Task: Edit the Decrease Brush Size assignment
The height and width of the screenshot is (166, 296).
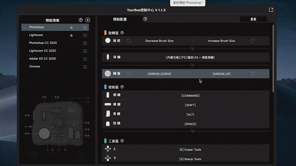Action: click(159, 41)
